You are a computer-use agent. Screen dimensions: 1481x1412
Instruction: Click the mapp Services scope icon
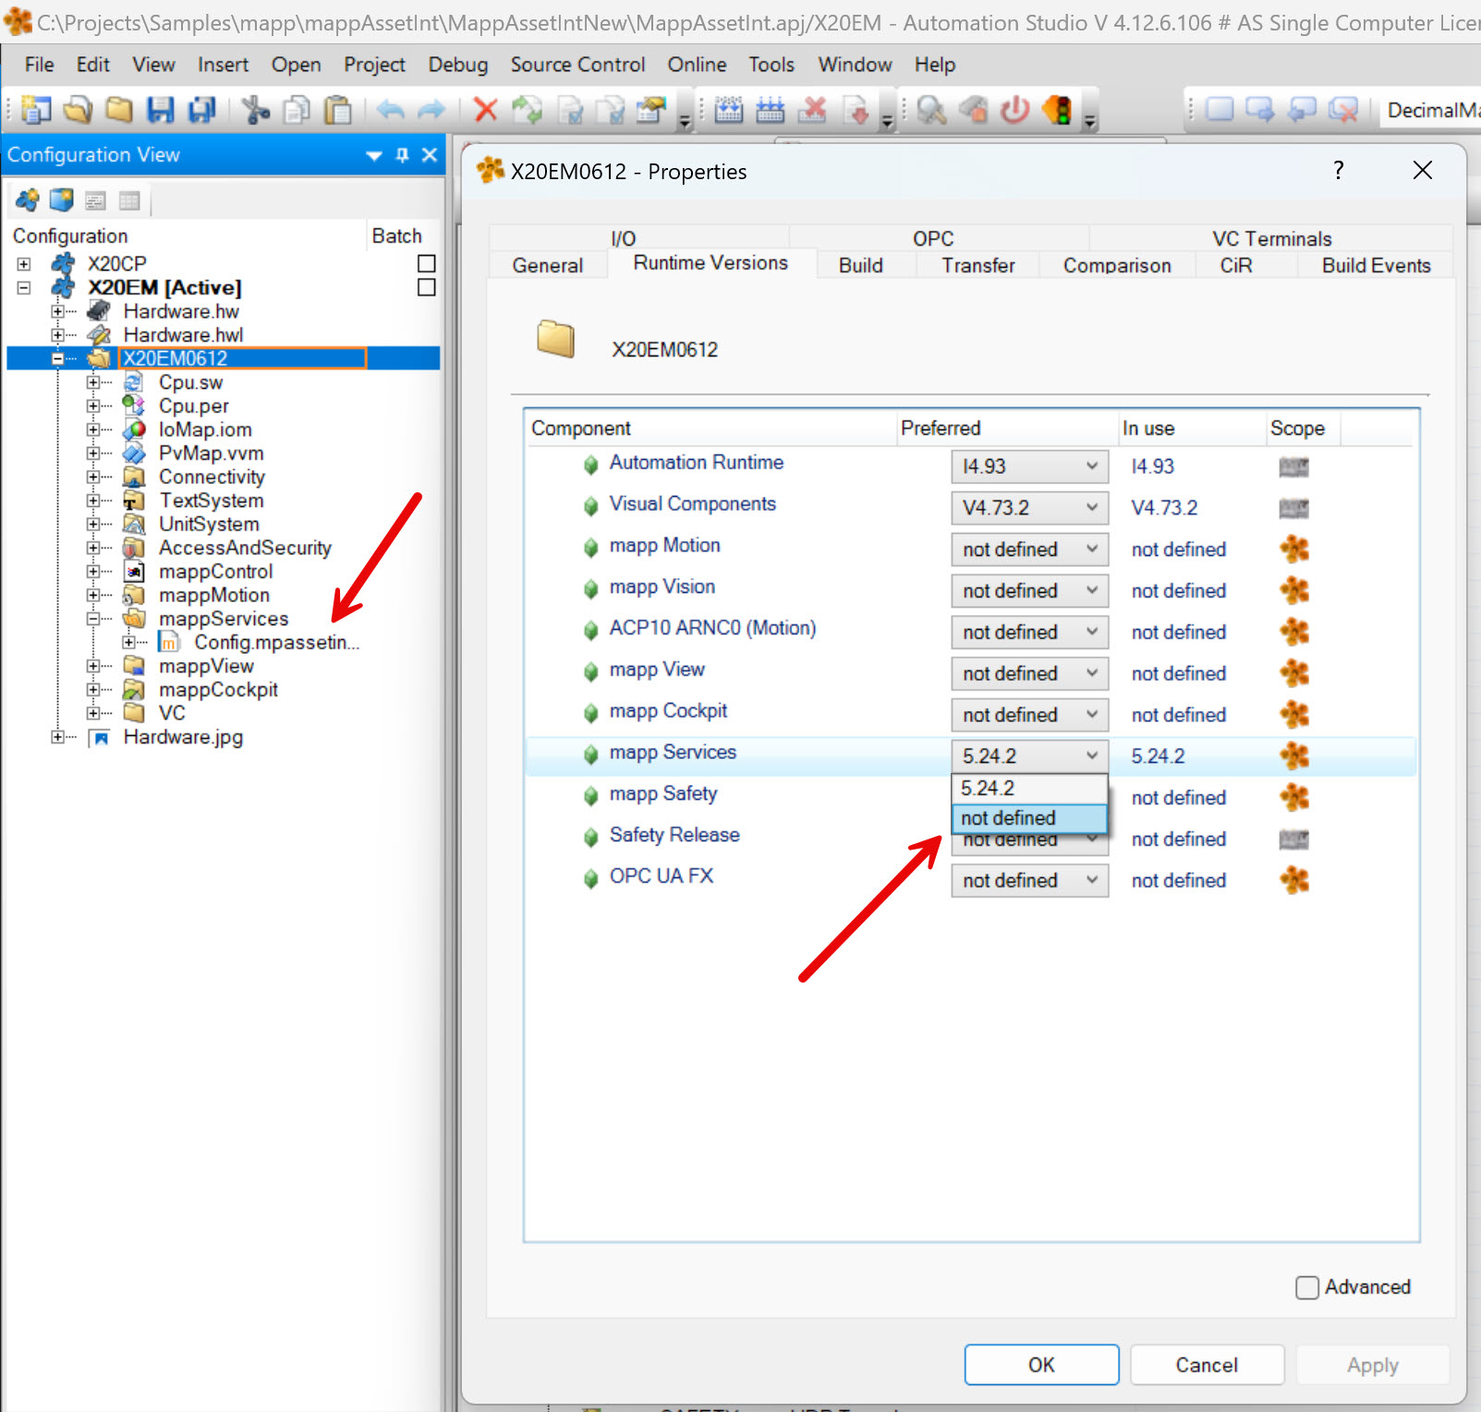point(1294,755)
